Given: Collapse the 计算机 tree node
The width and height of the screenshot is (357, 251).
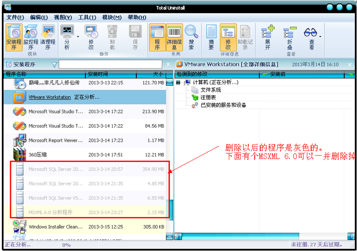Looking at the screenshot, I should tap(178, 82).
